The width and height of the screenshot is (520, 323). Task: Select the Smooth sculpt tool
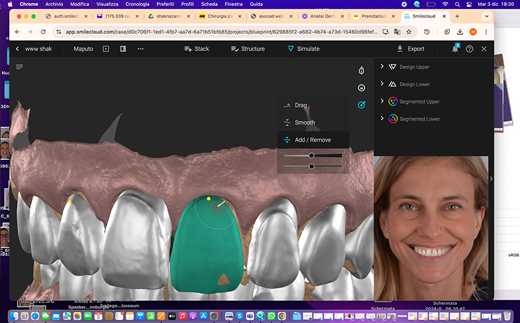tap(313, 122)
